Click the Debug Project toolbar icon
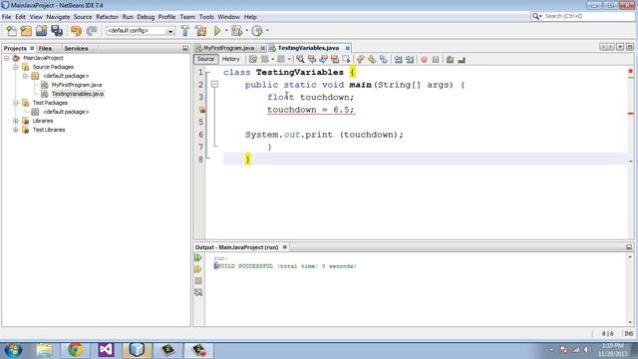Viewport: 638px width, 359px height. click(236, 31)
